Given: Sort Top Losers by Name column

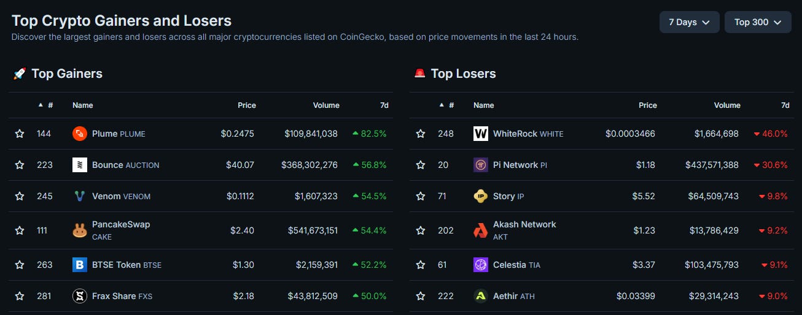Looking at the screenshot, I should 484,105.
